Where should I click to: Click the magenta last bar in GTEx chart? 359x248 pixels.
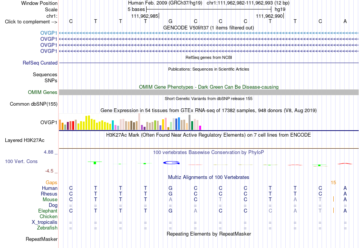point(200,128)
